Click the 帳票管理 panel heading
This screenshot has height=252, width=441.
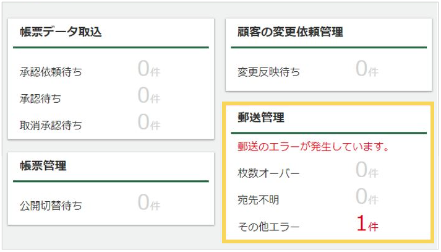coord(43,166)
